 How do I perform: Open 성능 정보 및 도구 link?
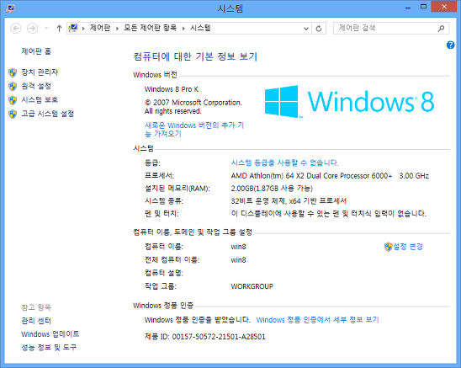tap(49, 348)
